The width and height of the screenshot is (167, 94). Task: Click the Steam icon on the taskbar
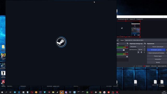click(62, 92)
